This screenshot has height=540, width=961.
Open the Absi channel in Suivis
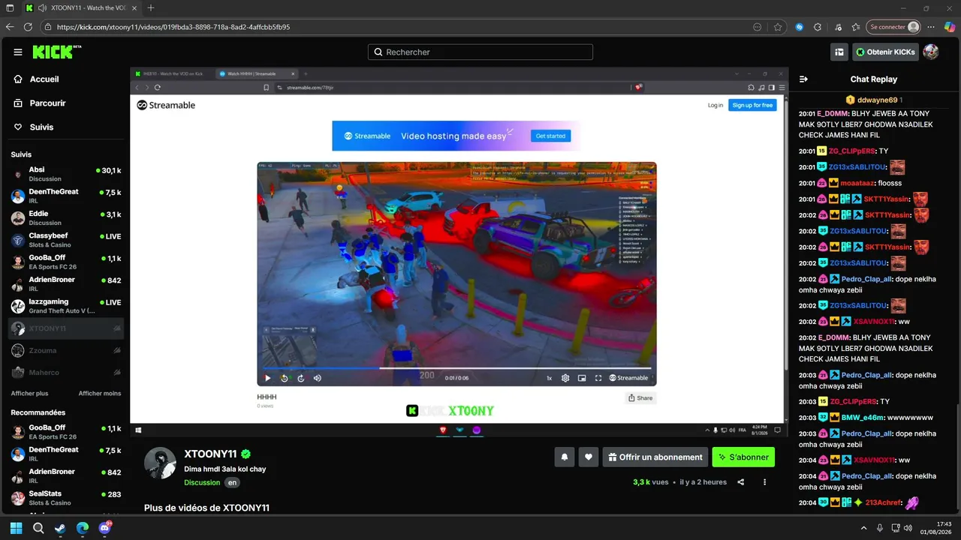(x=66, y=174)
